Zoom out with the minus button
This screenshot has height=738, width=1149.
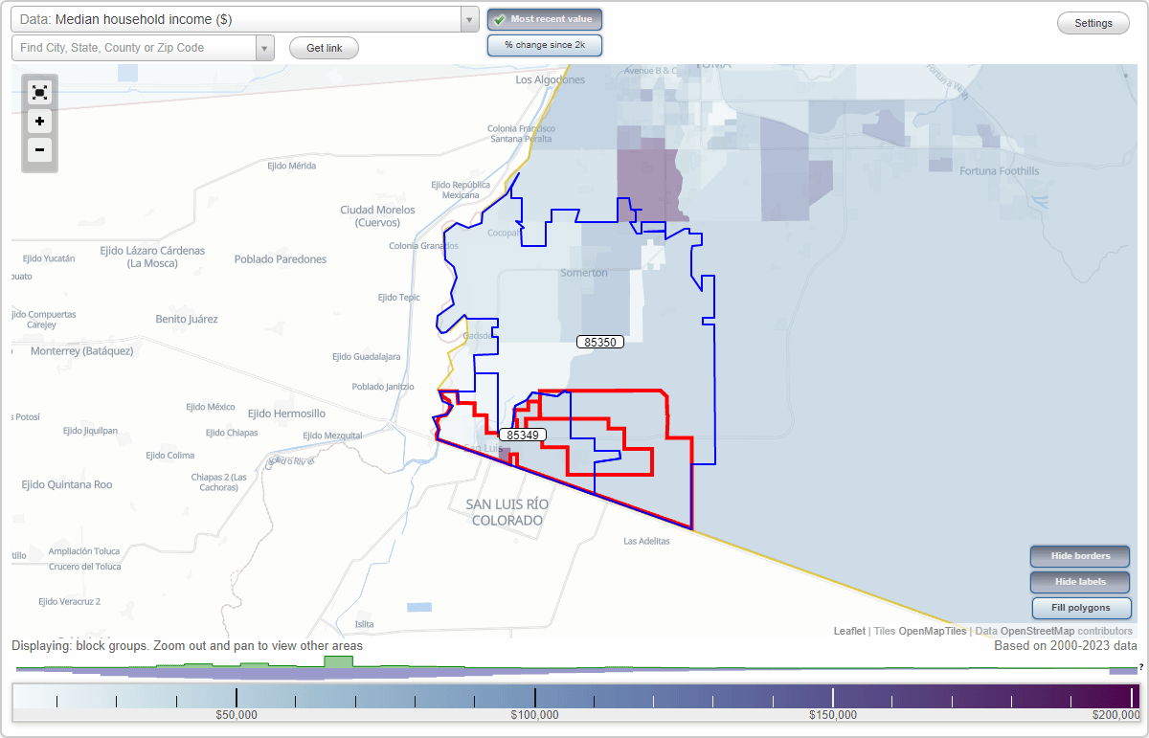tap(39, 149)
